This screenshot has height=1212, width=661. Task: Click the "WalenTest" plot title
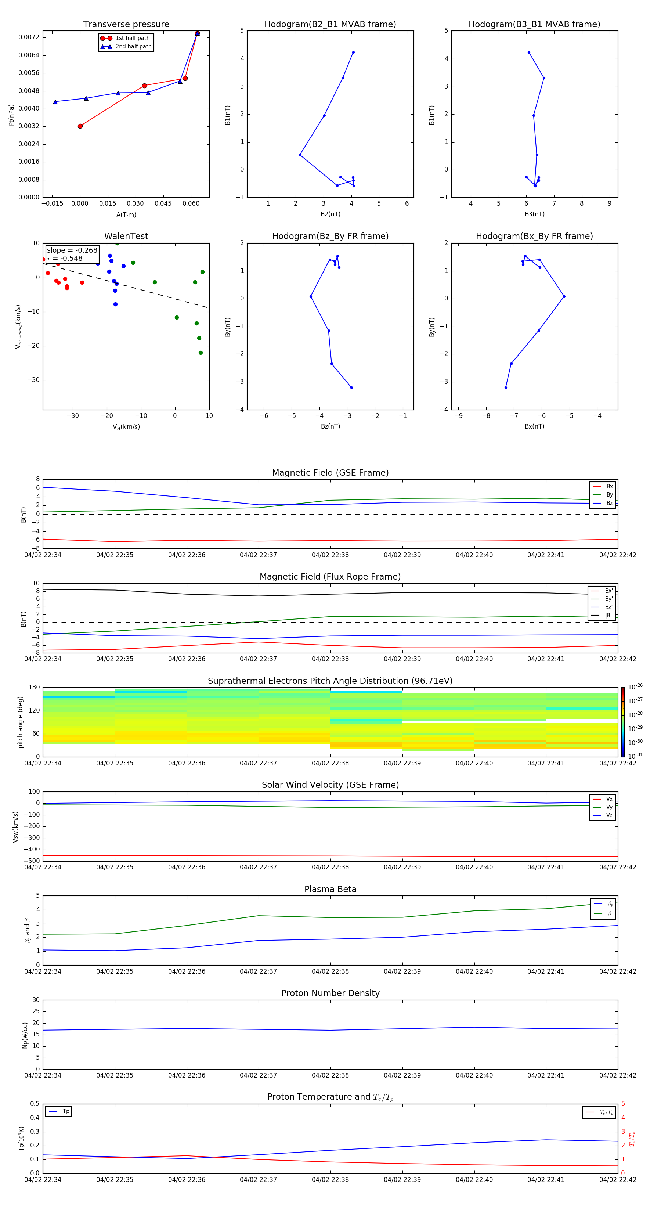click(126, 236)
